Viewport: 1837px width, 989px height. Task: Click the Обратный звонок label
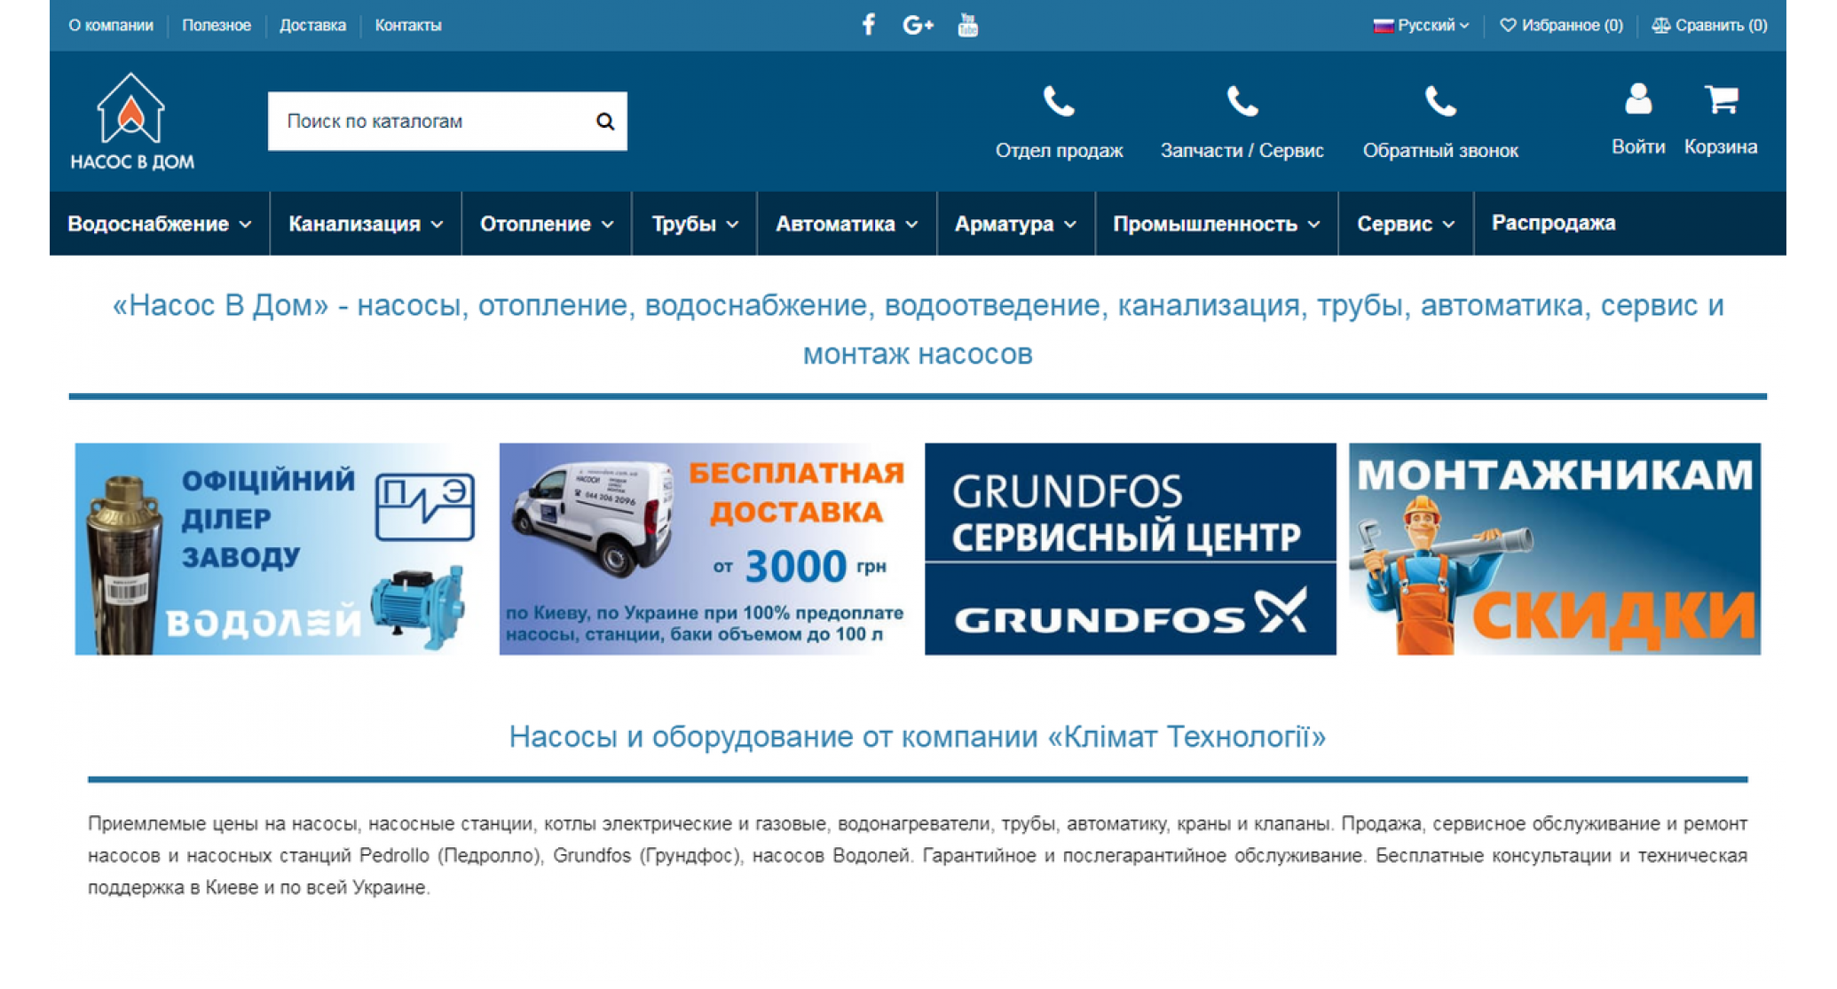(1440, 151)
